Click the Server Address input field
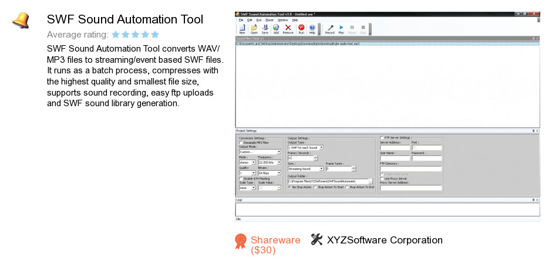Image resolution: width=552 pixels, height=271 pixels. click(x=395, y=148)
